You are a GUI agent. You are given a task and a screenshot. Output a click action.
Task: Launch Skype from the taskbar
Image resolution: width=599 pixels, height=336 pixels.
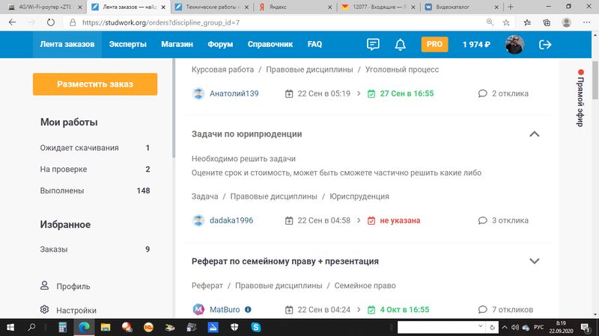pos(256,327)
